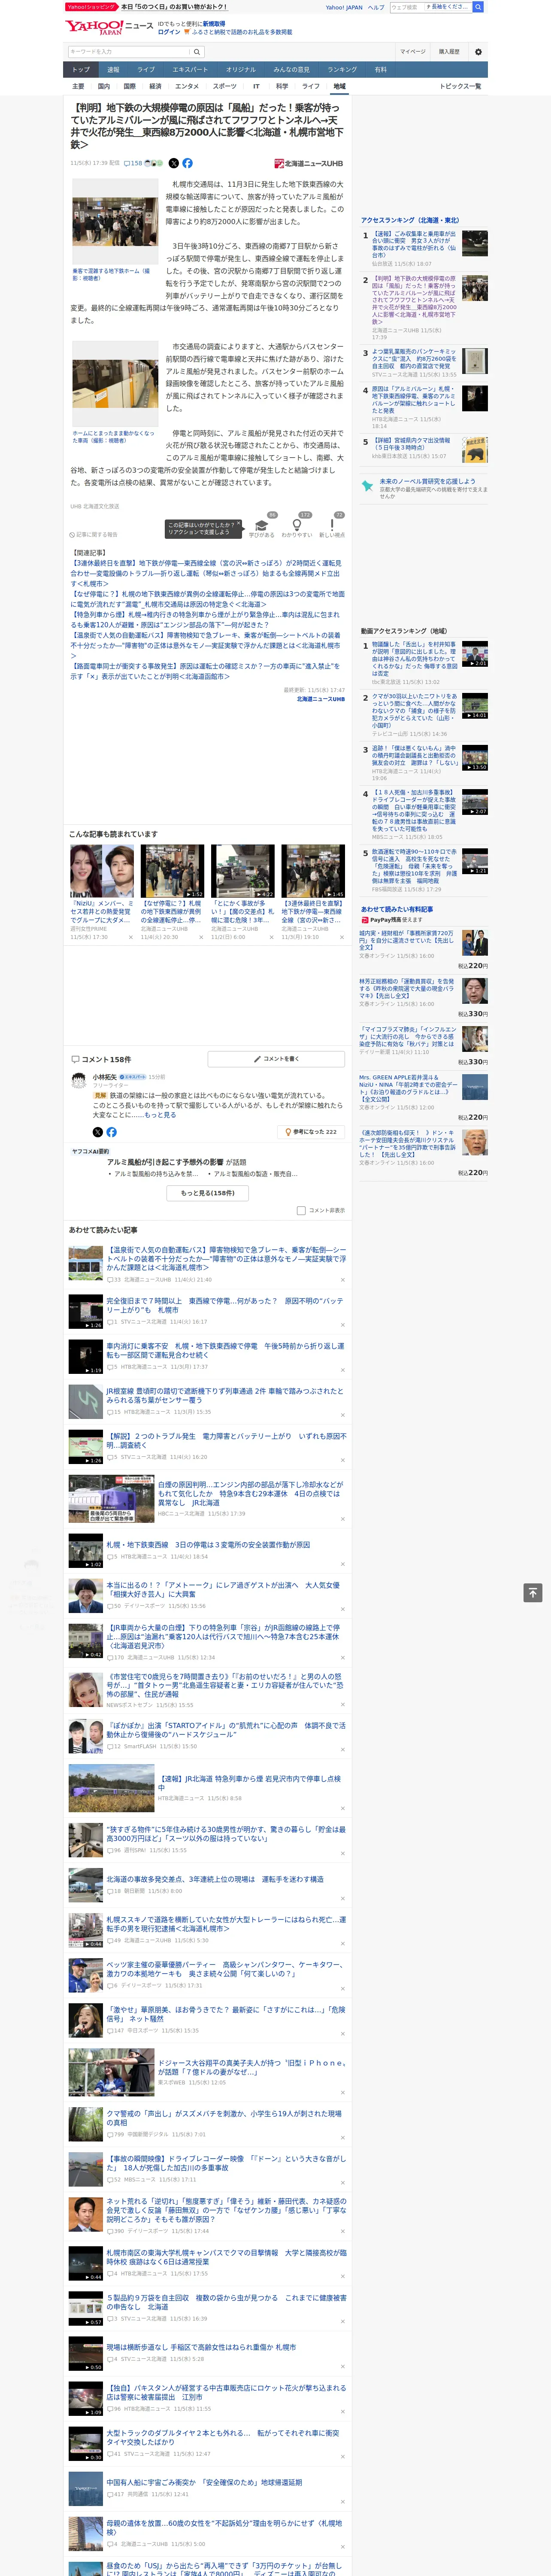This screenshot has width=551, height=2576.
Task: Open settings with the gear icon
Action: point(478,52)
